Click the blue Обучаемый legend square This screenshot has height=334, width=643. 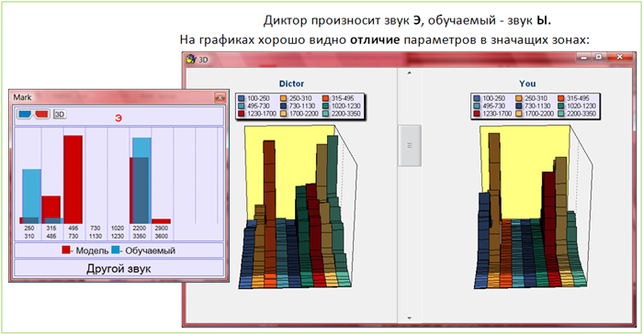click(116, 250)
